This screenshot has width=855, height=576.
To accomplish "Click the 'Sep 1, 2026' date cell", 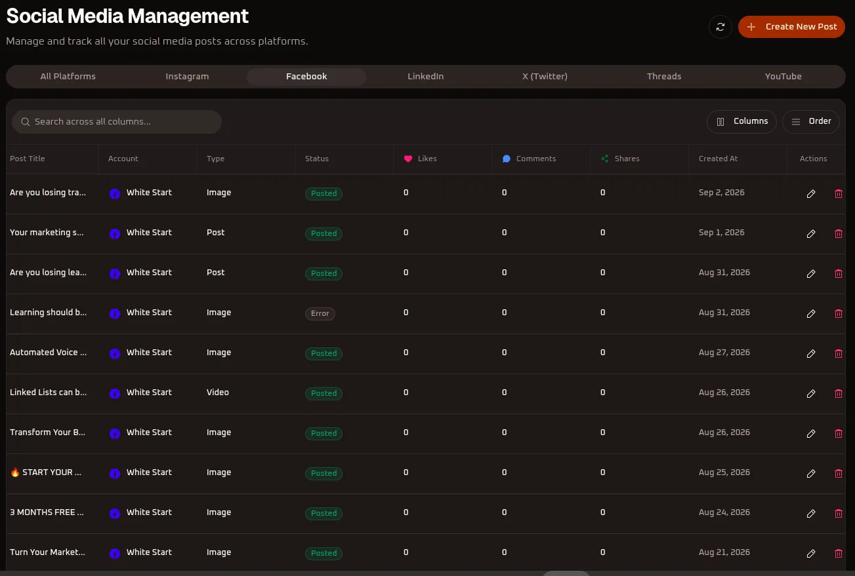I will 722,233.
